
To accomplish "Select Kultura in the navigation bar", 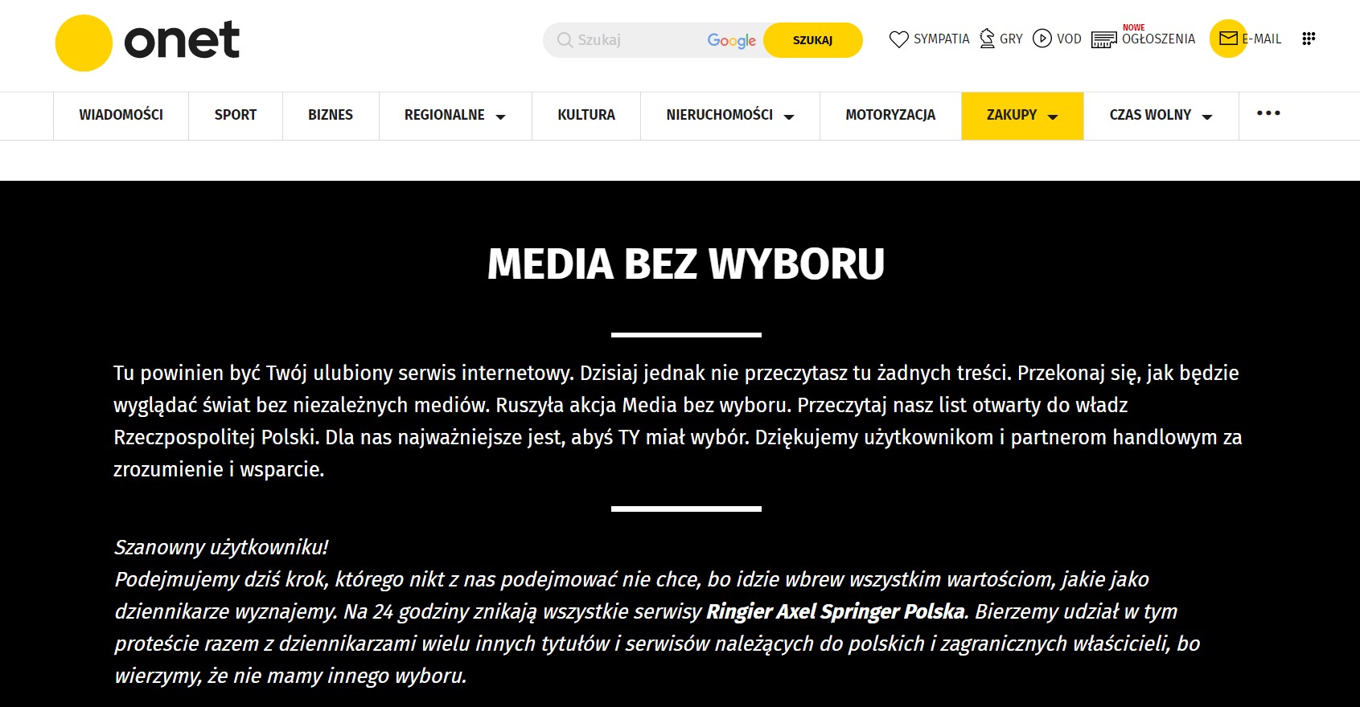I will [x=585, y=115].
